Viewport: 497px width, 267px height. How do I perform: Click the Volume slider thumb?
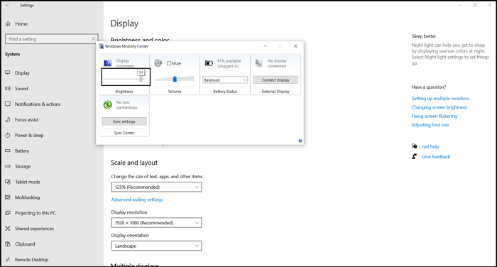click(175, 79)
